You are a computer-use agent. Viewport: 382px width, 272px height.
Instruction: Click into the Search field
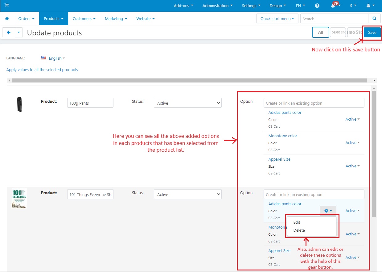[x=334, y=18]
